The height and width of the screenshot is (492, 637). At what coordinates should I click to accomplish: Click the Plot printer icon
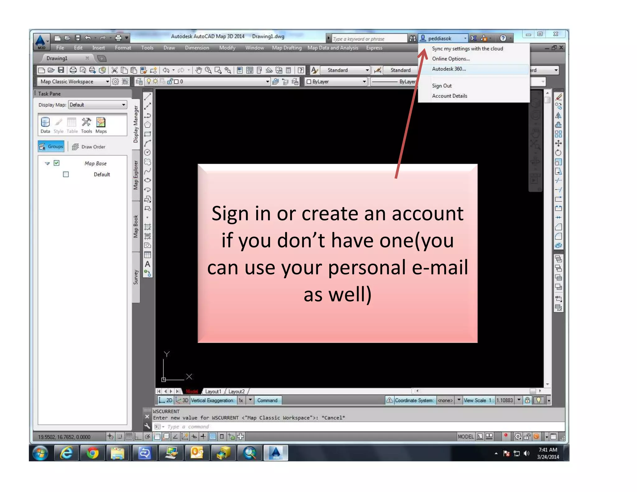click(x=73, y=70)
